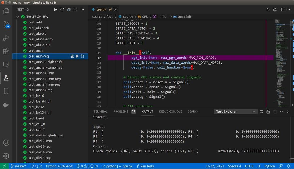Select the test_arsh64-combined test
Image resolution: width=294 pixels, height=169 pixels.
[x=45, y=67]
